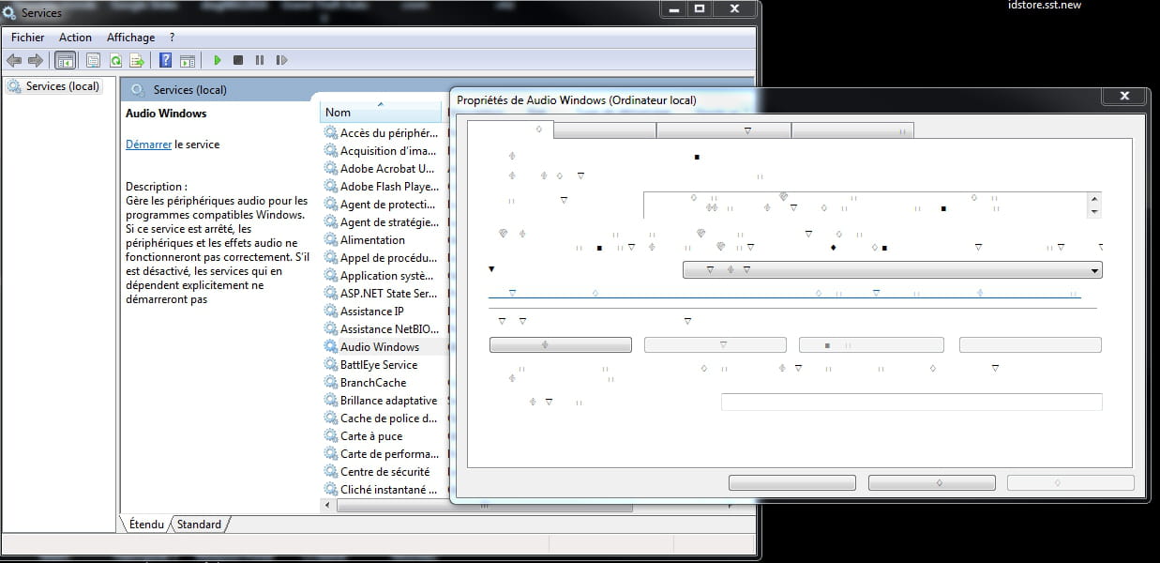Hit the Restart Service toolbar icon
1160x563 pixels.
(281, 60)
